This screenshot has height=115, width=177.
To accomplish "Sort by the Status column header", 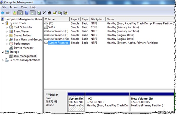I will [x=140, y=19].
